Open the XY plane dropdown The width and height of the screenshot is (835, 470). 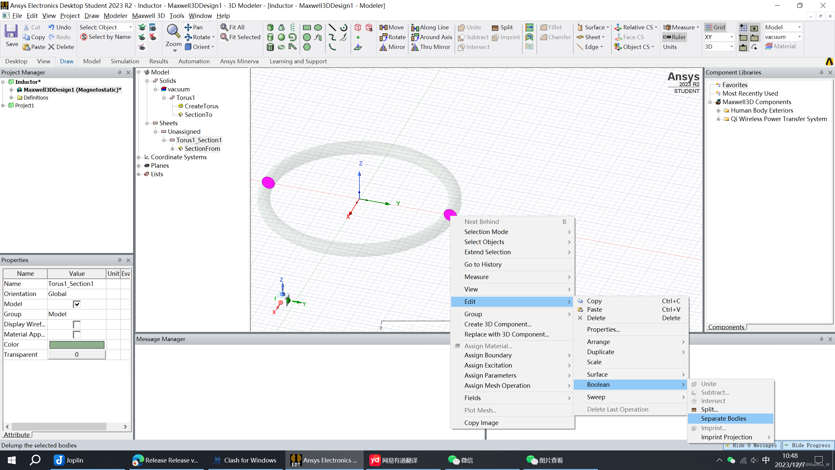[731, 37]
